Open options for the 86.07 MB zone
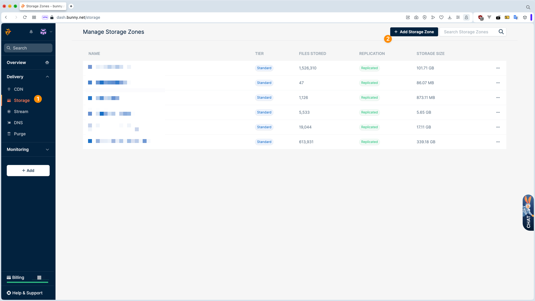The width and height of the screenshot is (535, 301). click(x=498, y=83)
